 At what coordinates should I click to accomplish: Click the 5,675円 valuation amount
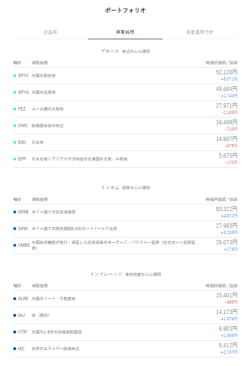228,155
